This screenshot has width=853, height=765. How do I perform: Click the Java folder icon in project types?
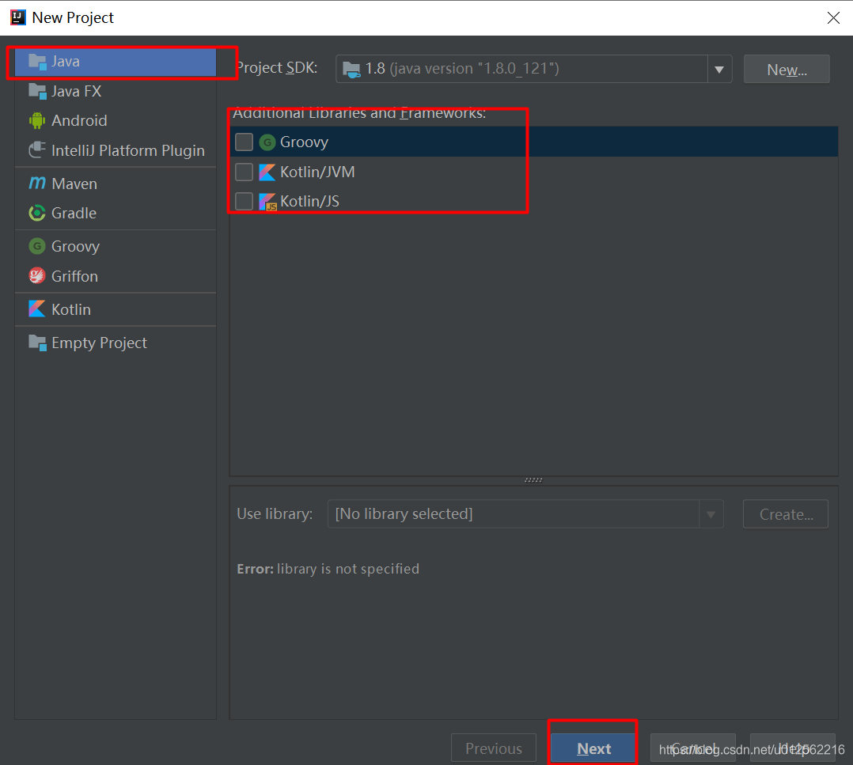point(37,62)
